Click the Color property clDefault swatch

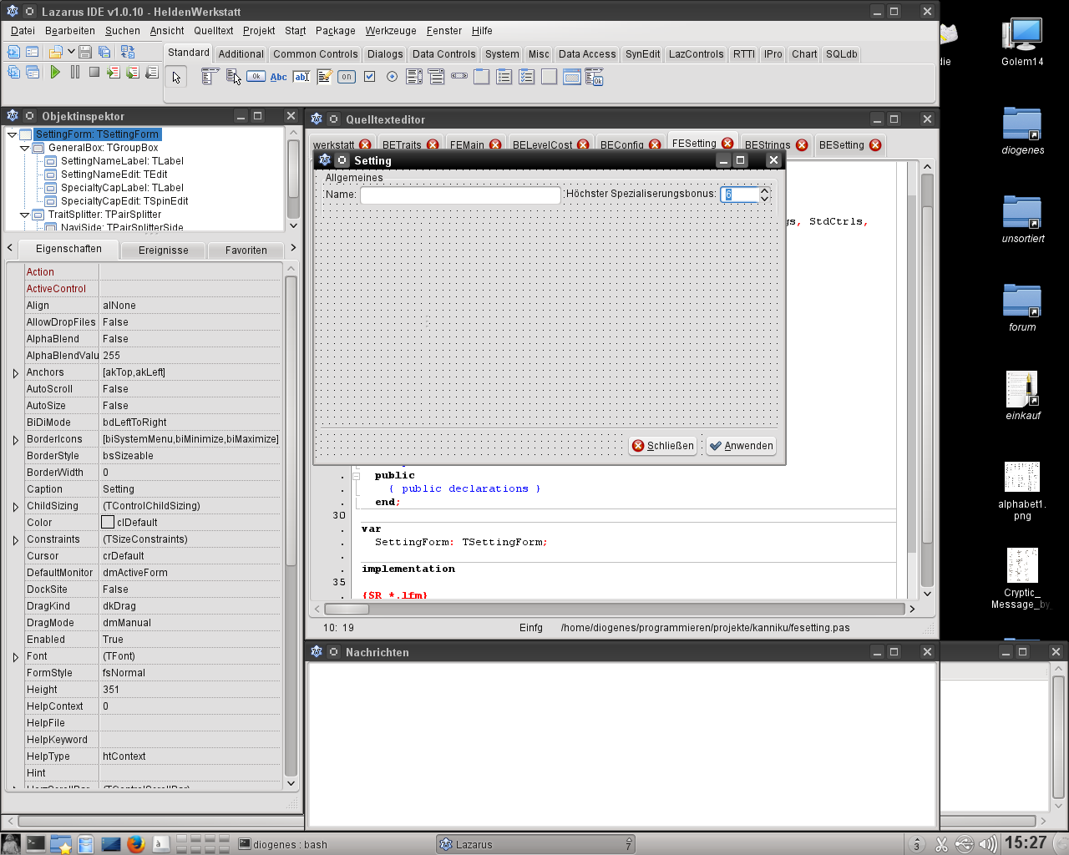click(108, 523)
